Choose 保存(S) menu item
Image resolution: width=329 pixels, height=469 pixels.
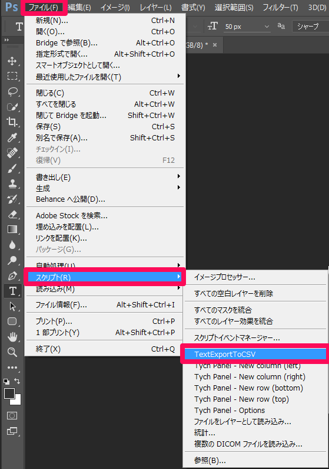105,126
